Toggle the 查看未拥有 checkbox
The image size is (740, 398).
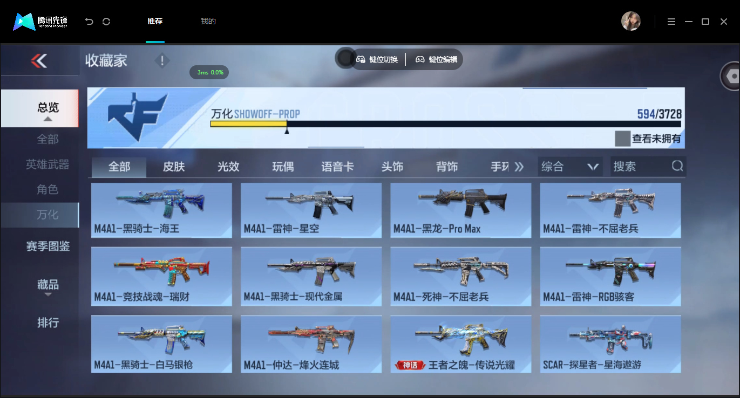click(622, 138)
